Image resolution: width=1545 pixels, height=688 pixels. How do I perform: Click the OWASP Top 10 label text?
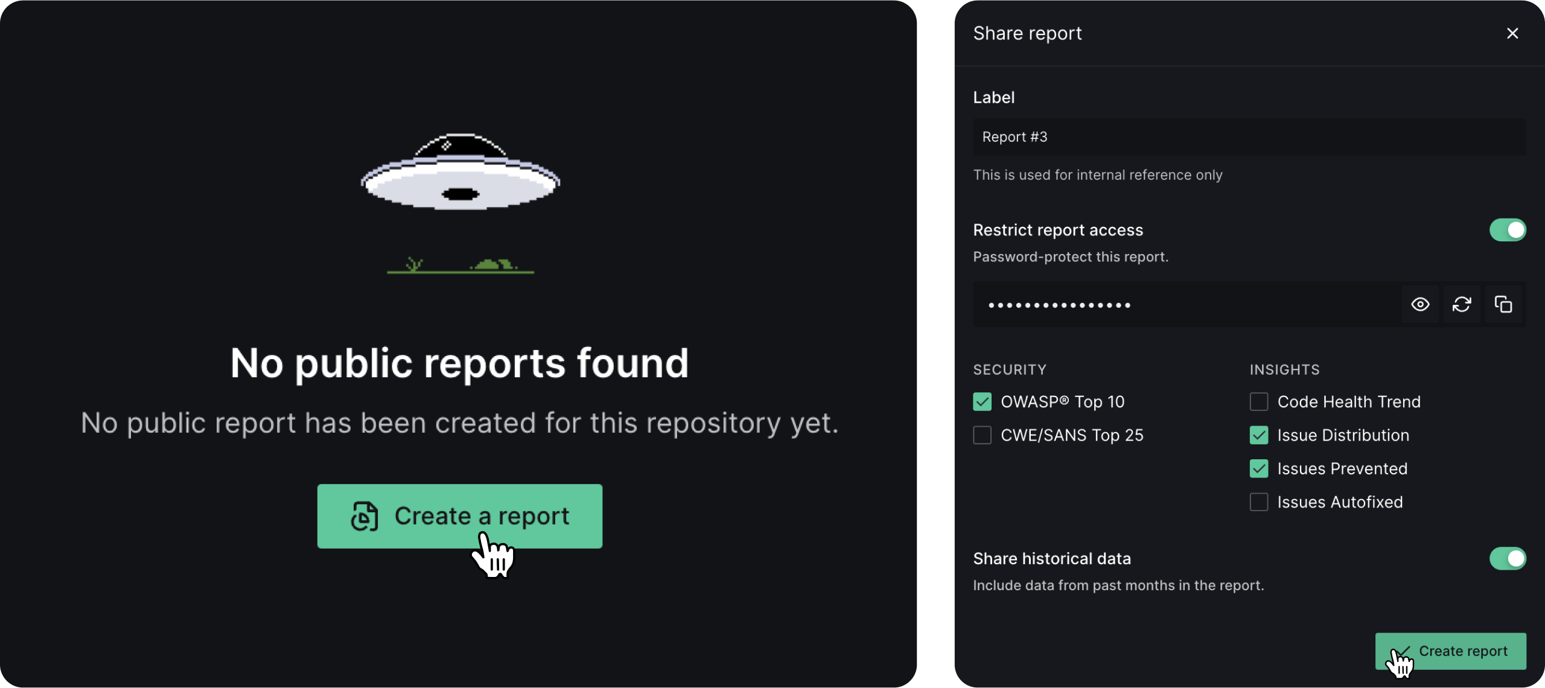(x=1062, y=402)
